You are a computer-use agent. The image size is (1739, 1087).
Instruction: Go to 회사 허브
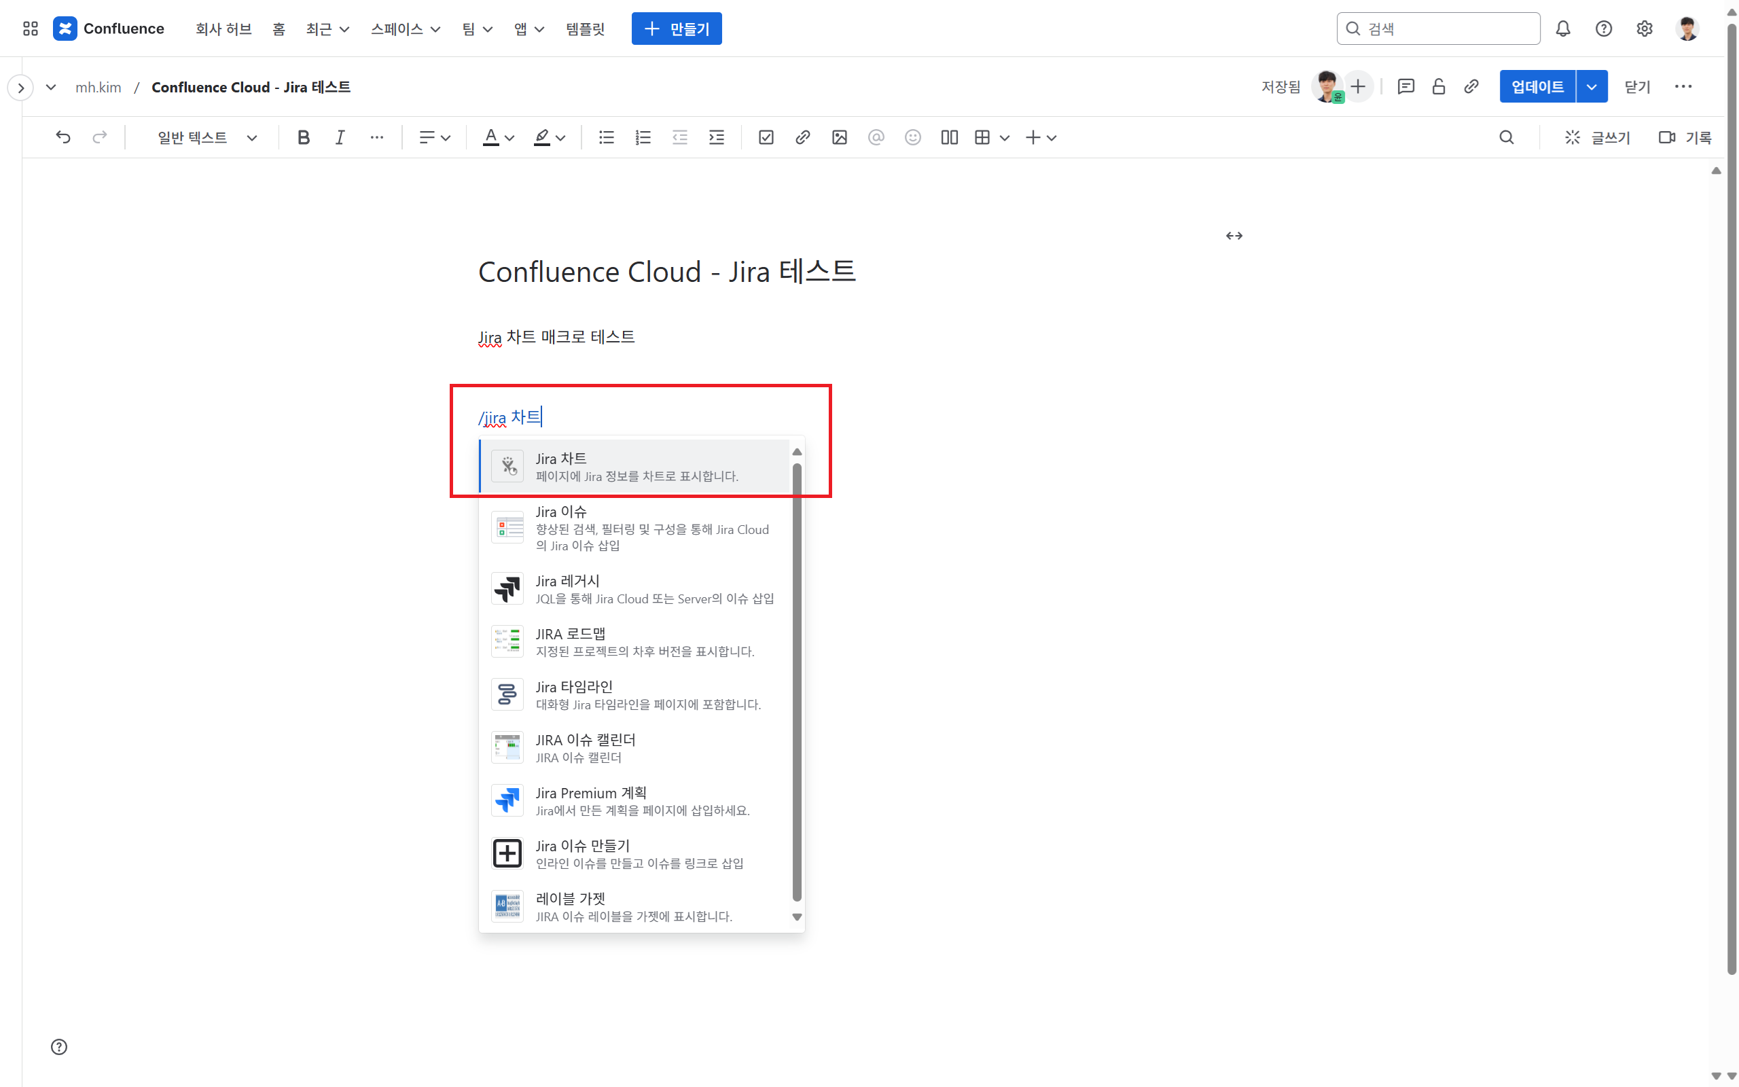click(x=223, y=29)
